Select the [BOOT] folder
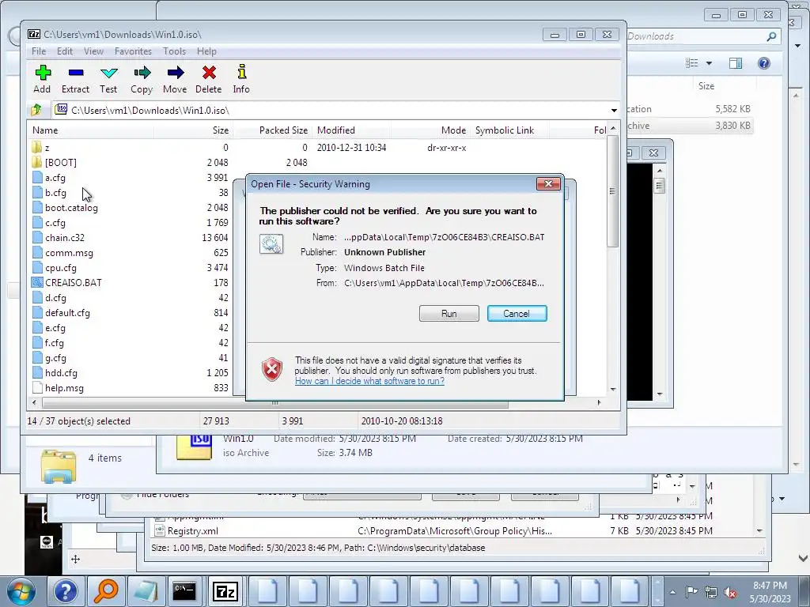Screen dimensions: 810x607 60,163
